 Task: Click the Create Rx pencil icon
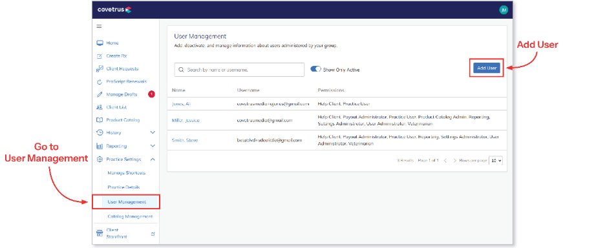pos(100,56)
